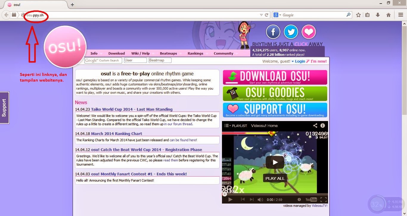Click the video progress seek bar

click(275, 195)
